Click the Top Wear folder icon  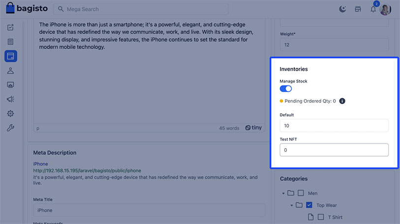tap(299, 205)
